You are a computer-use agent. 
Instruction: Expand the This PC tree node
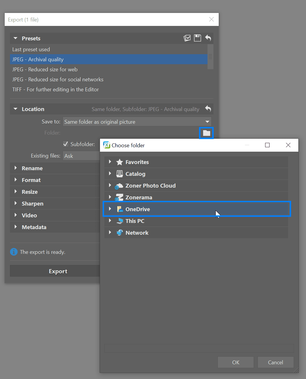pyautogui.click(x=110, y=221)
